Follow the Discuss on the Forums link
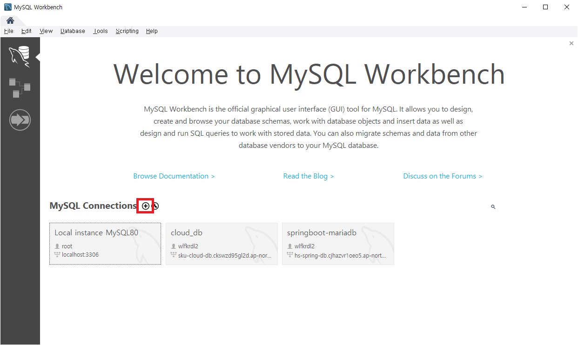 pos(443,176)
